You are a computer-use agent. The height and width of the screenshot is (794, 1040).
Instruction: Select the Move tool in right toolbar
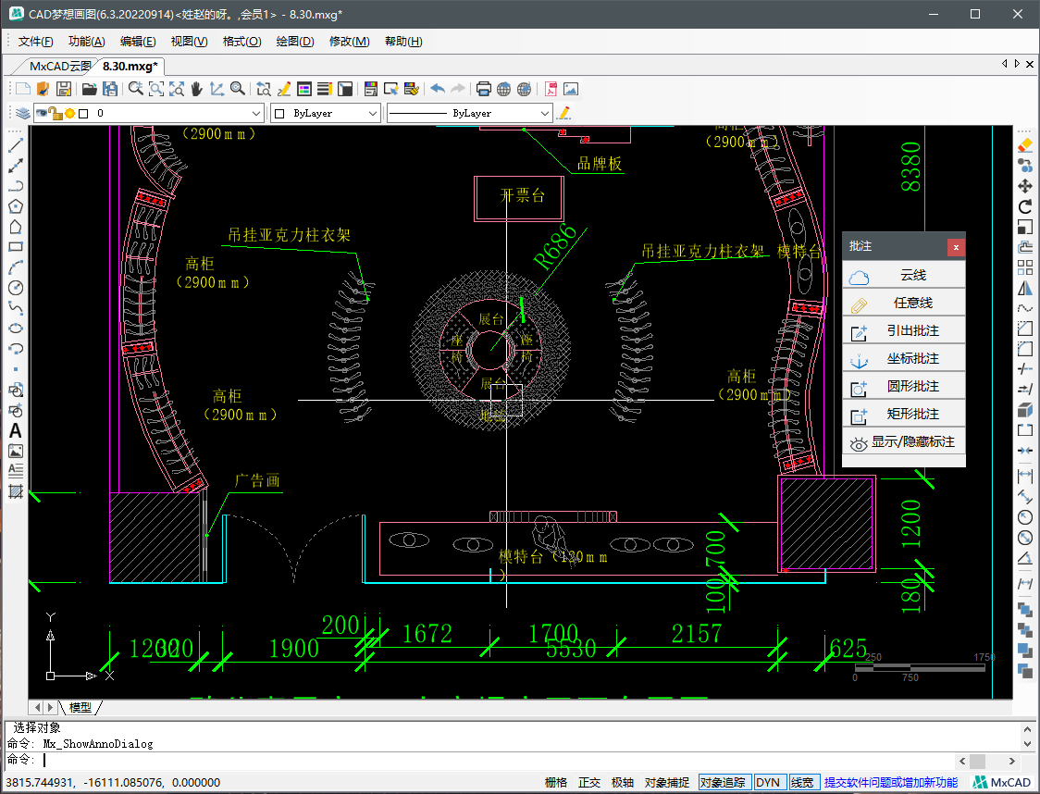[x=1025, y=186]
